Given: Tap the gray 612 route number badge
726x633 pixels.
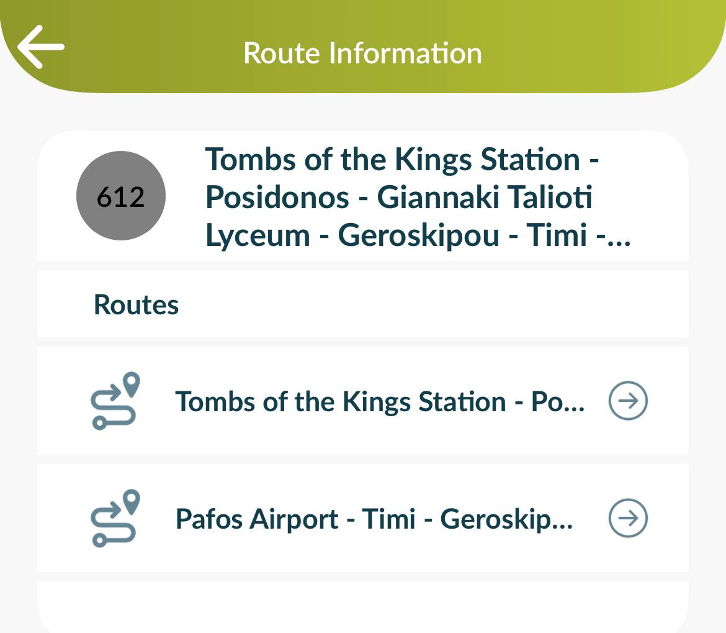Looking at the screenshot, I should [121, 196].
